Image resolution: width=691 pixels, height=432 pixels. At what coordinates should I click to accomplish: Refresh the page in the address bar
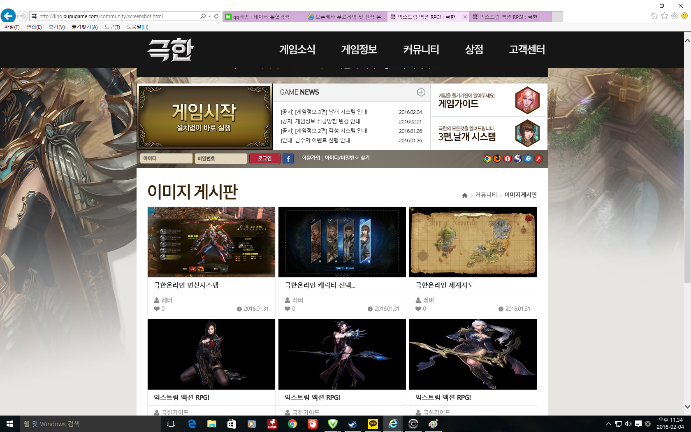[x=216, y=16]
